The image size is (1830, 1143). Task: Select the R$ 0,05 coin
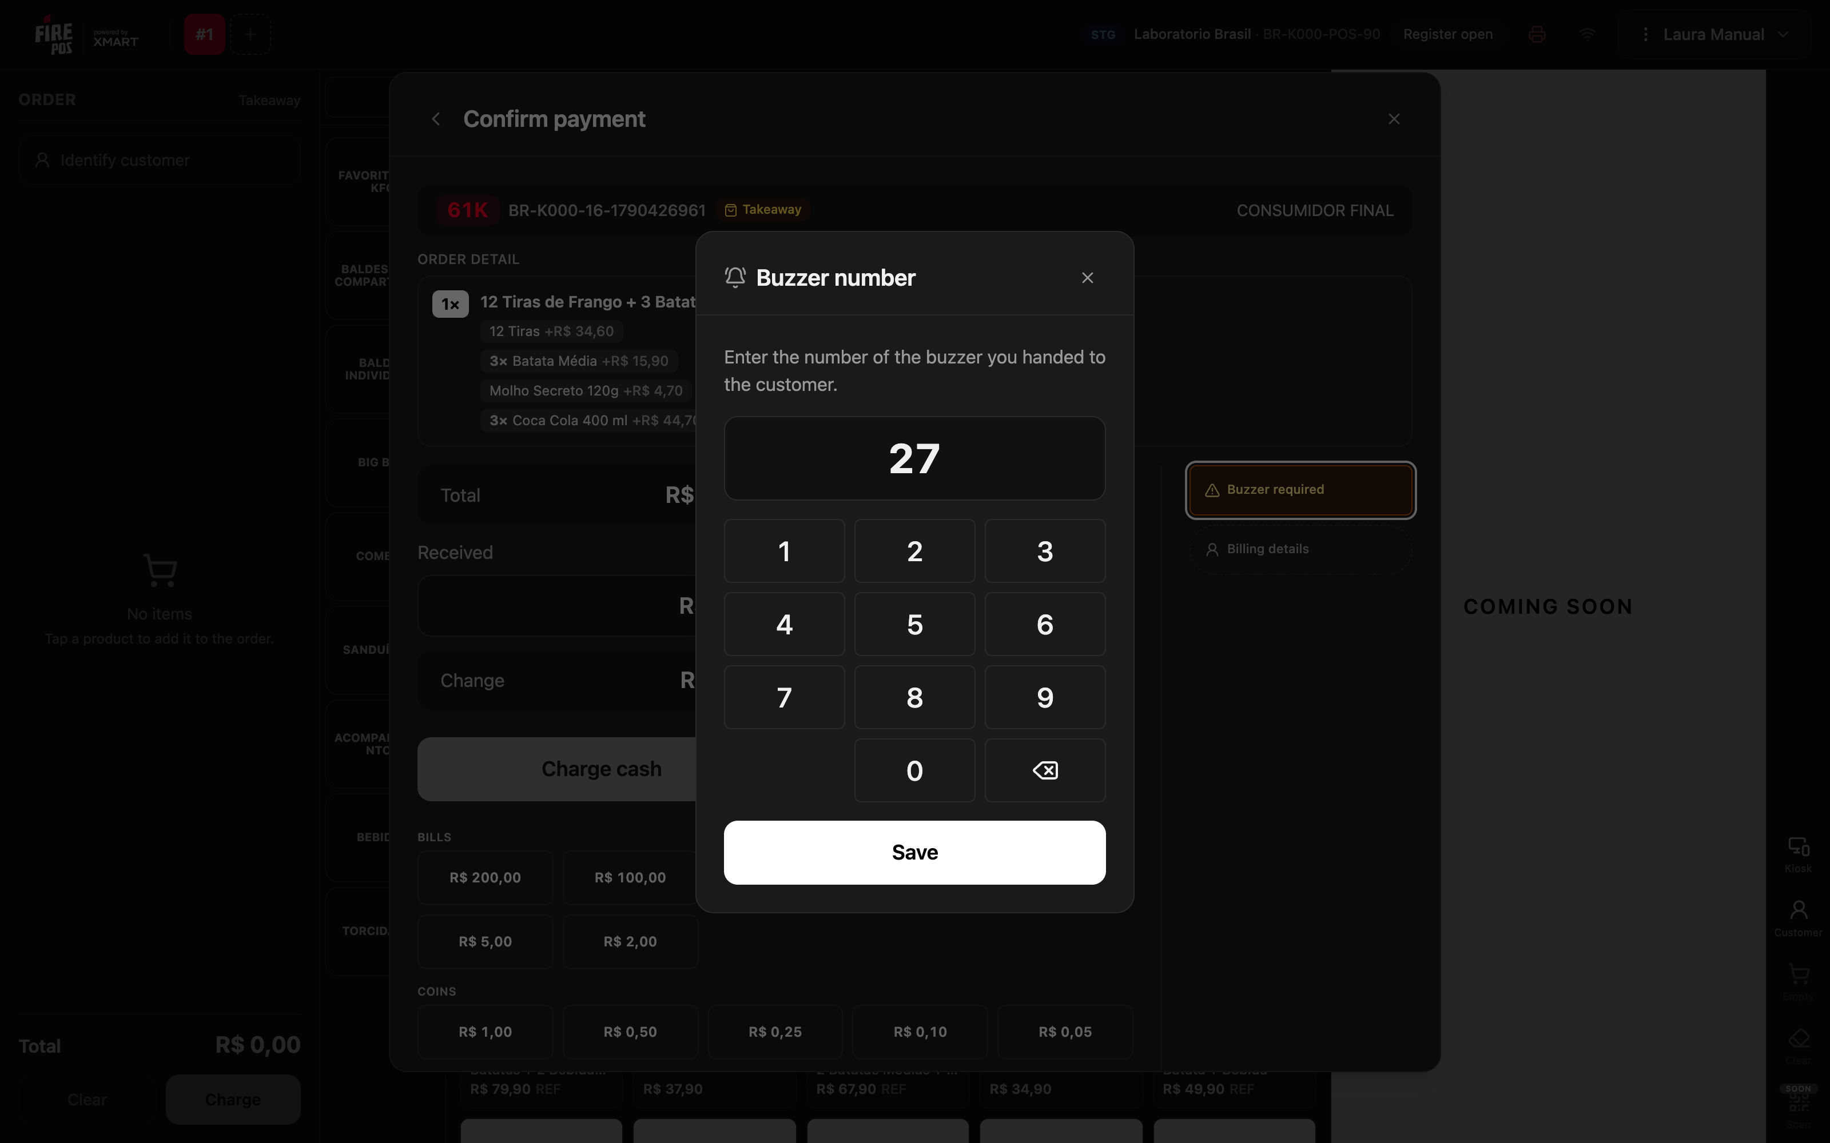[1065, 1033]
